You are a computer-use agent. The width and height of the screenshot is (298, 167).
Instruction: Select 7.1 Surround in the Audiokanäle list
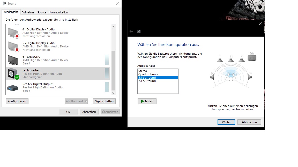click(158, 81)
